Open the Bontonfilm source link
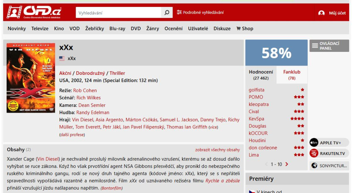Viewport: 352px width, 193px height. click(x=111, y=188)
